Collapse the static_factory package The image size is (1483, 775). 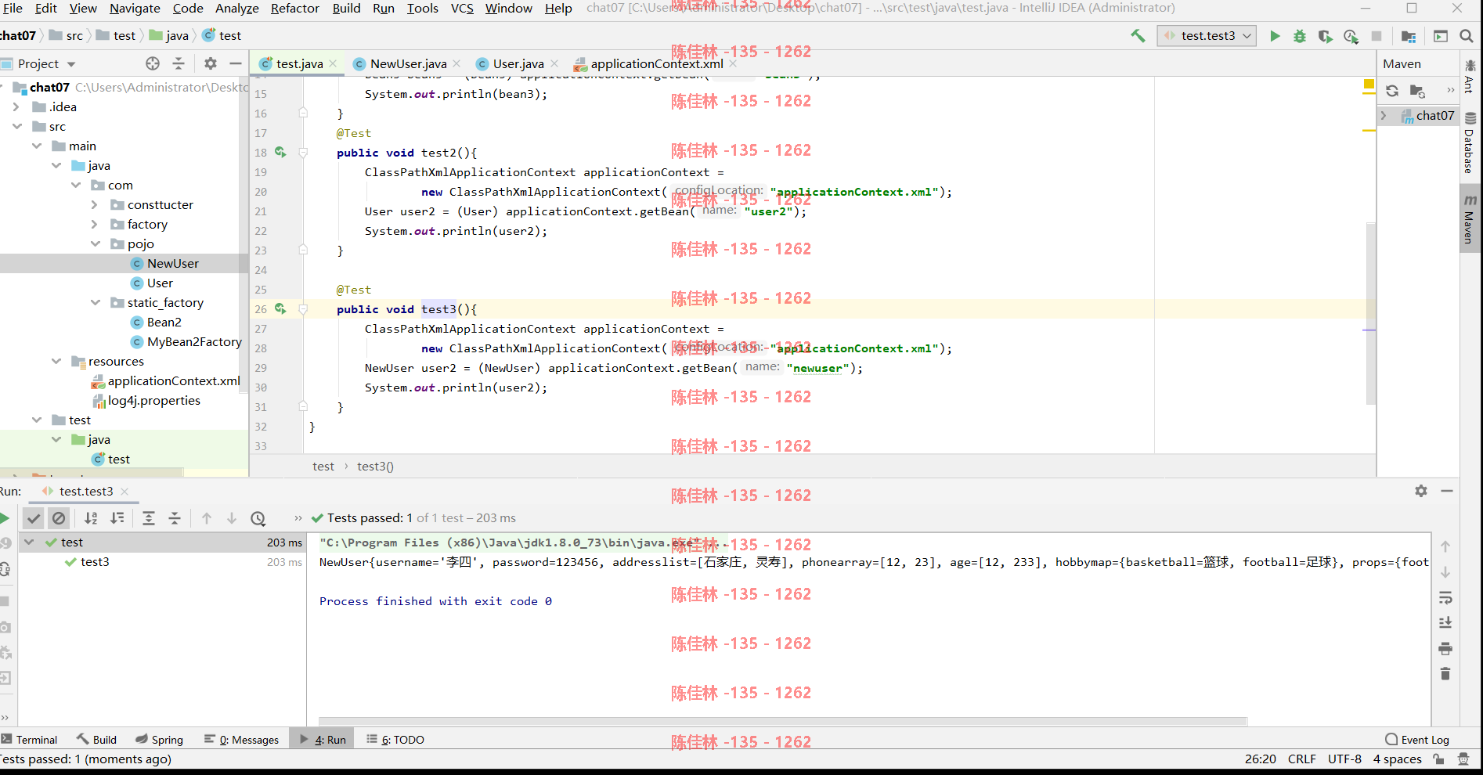click(x=95, y=303)
